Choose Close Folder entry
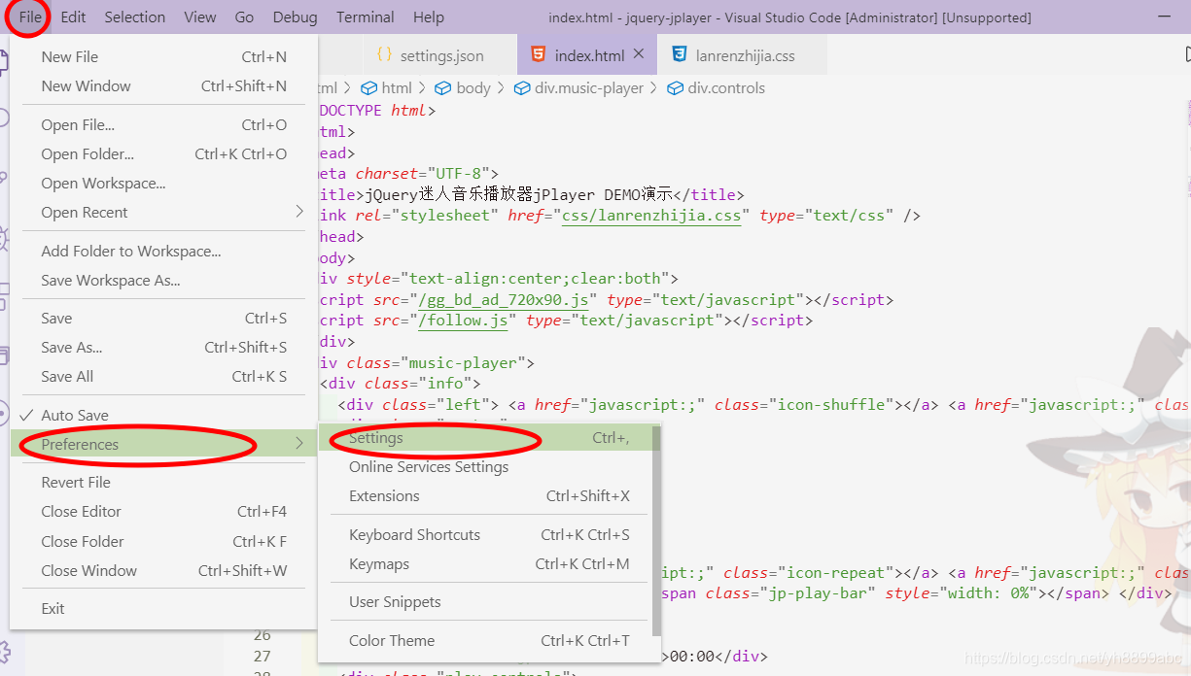 click(x=163, y=542)
